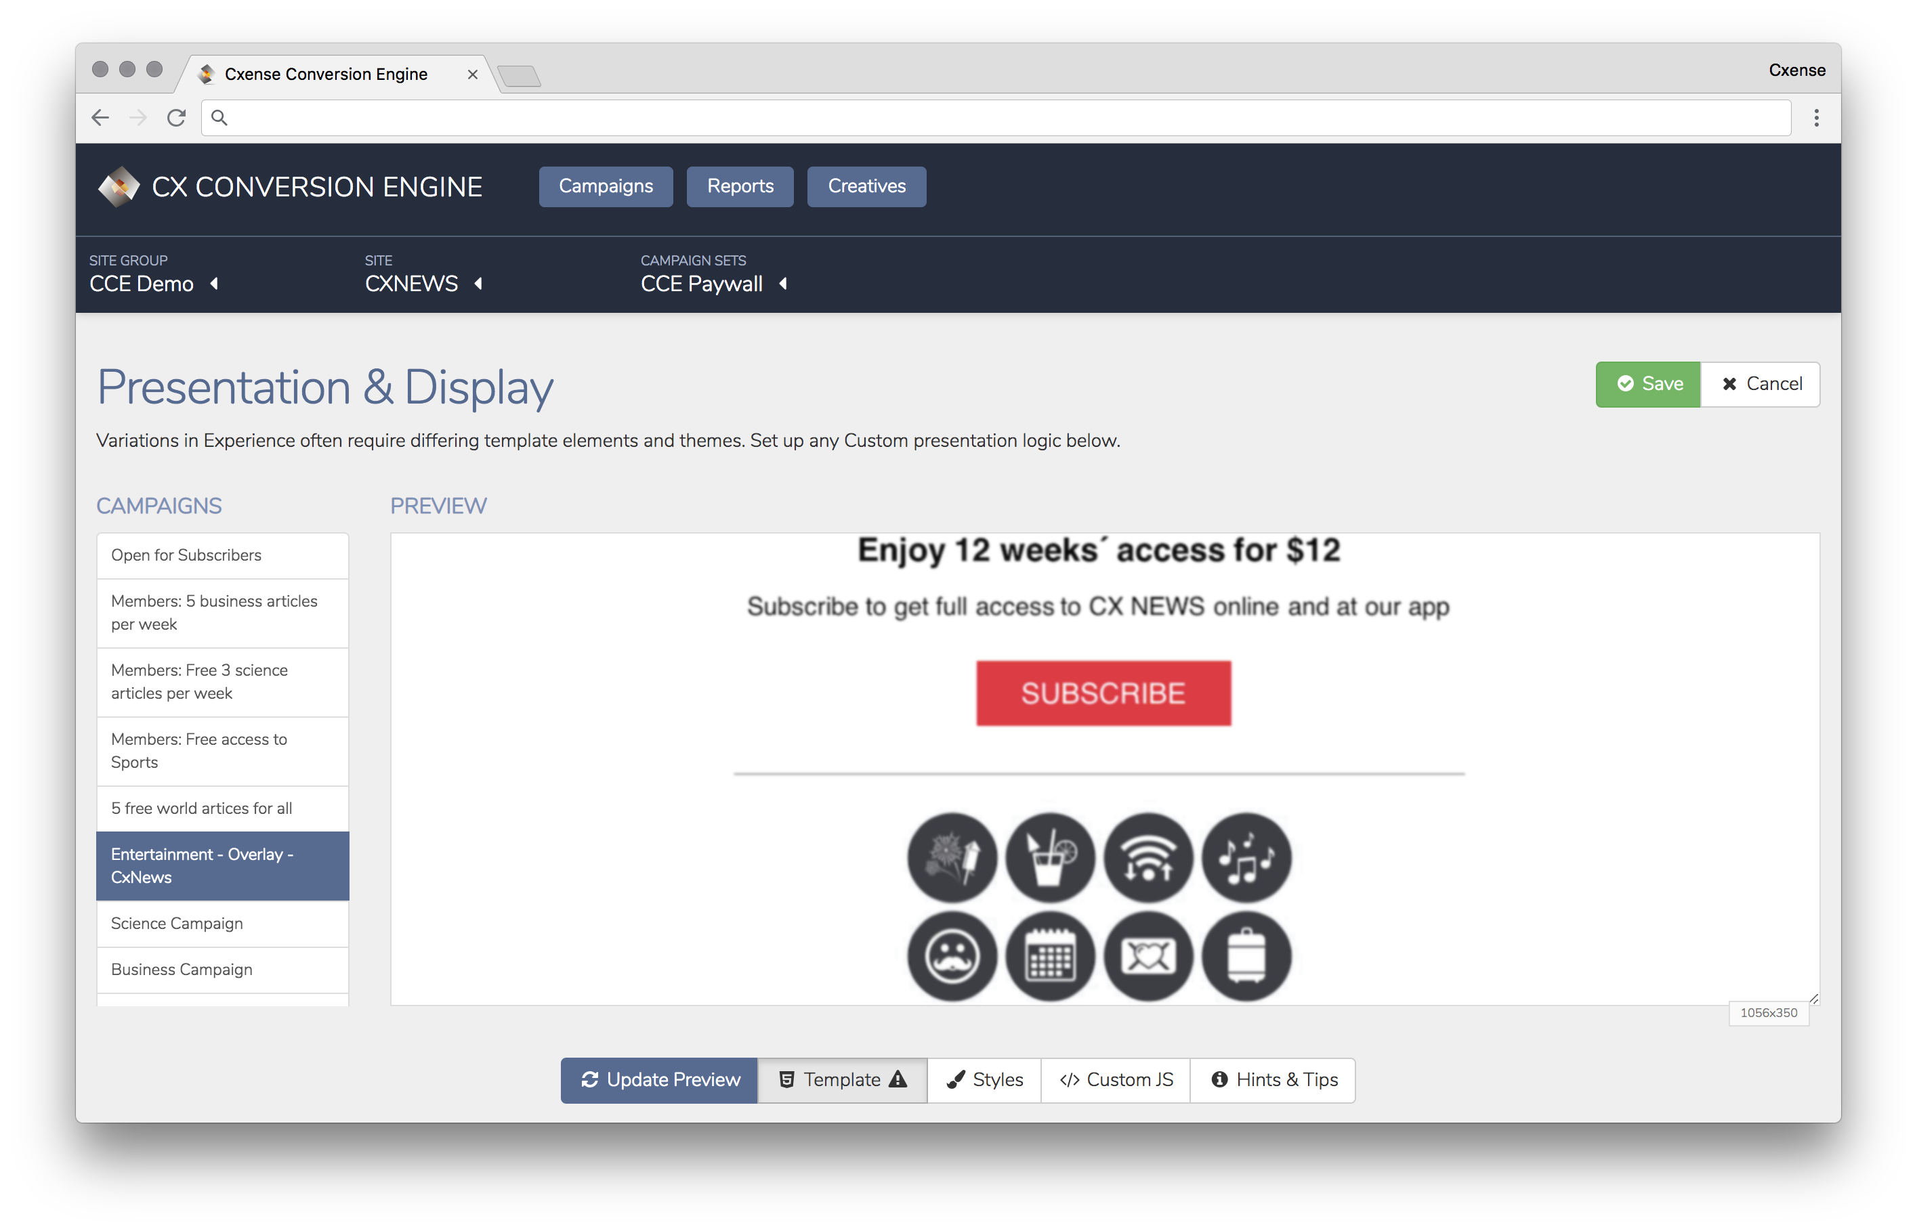The height and width of the screenshot is (1231, 1917).
Task: Select the Science Campaign list item
Action: click(223, 924)
